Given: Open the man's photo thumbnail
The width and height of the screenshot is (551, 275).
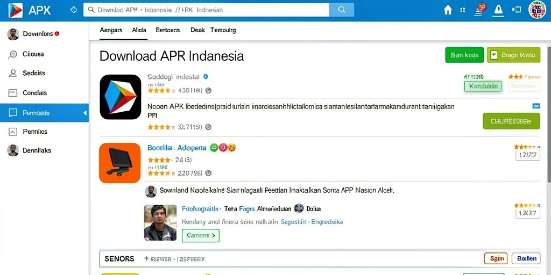Looking at the screenshot, I should tap(160, 222).
